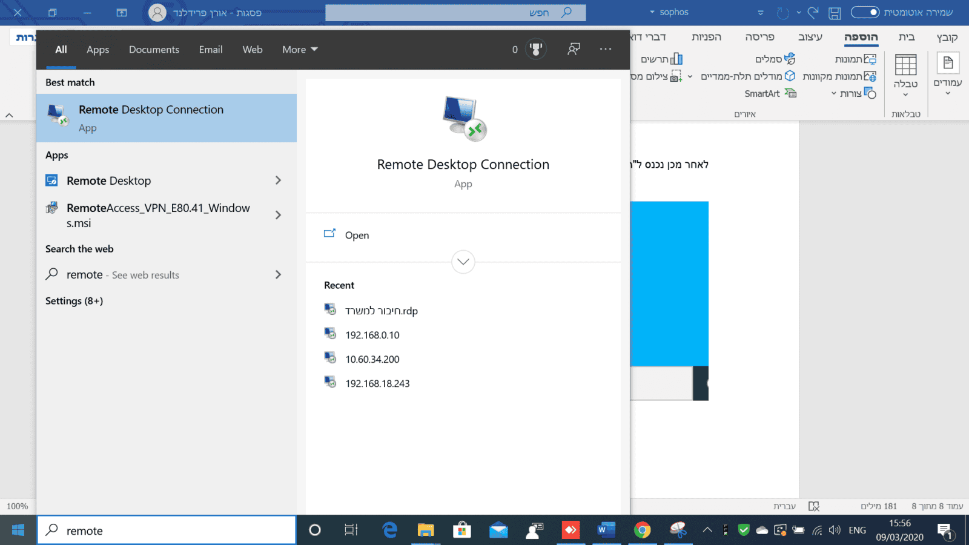Open the Action Center notifications icon
969x545 pixels.
(x=945, y=531)
